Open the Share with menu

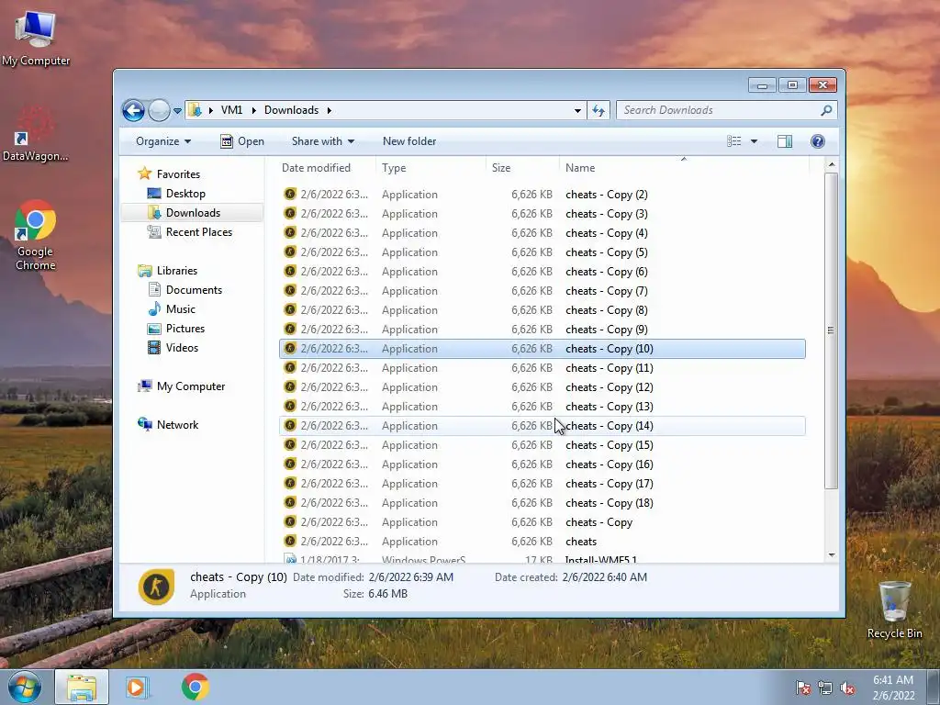[x=322, y=141]
